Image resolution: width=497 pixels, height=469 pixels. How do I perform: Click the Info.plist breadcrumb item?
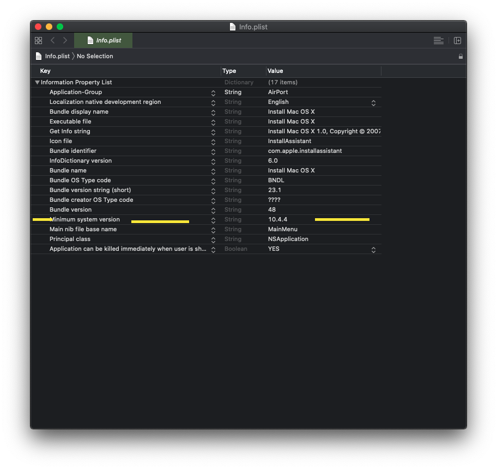[x=57, y=56]
